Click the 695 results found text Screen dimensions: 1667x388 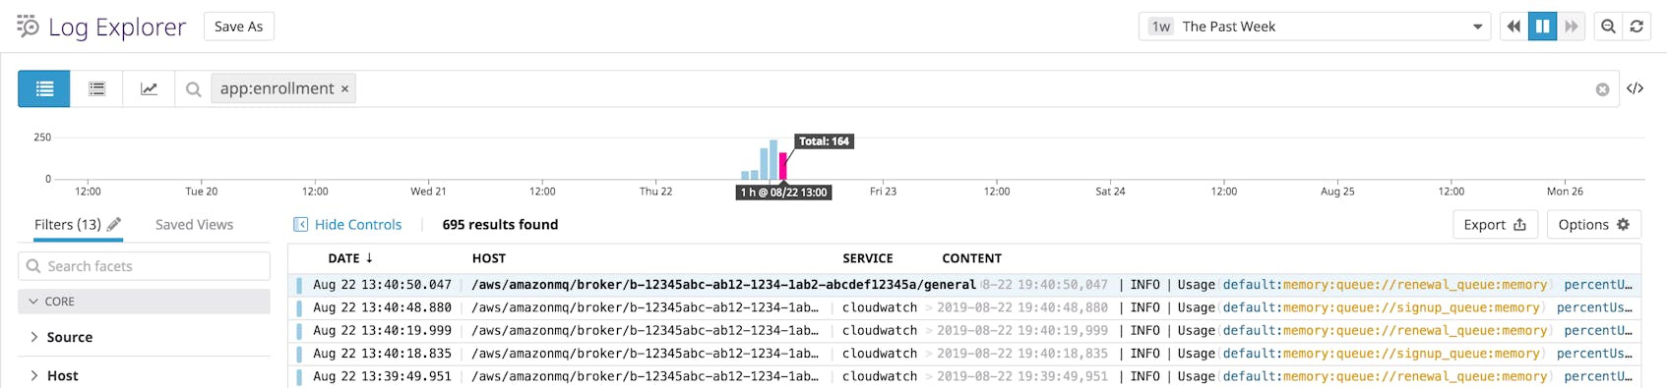coord(500,224)
